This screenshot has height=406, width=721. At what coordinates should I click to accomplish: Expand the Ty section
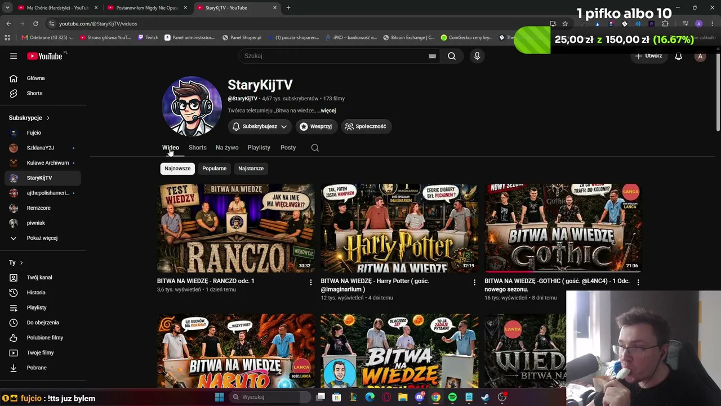point(16,263)
